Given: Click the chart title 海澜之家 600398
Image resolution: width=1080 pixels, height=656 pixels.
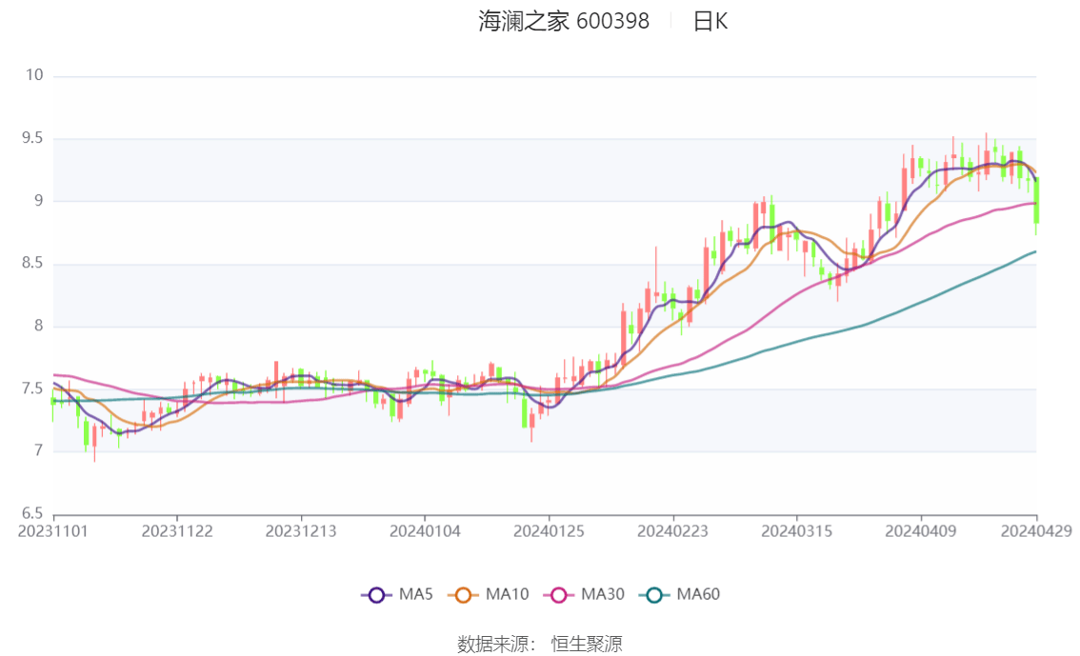Looking at the screenshot, I should (564, 22).
